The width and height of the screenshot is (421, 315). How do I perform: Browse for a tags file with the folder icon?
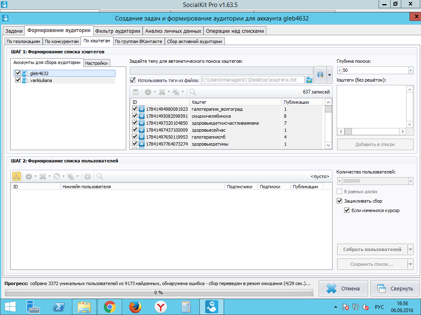click(x=309, y=80)
